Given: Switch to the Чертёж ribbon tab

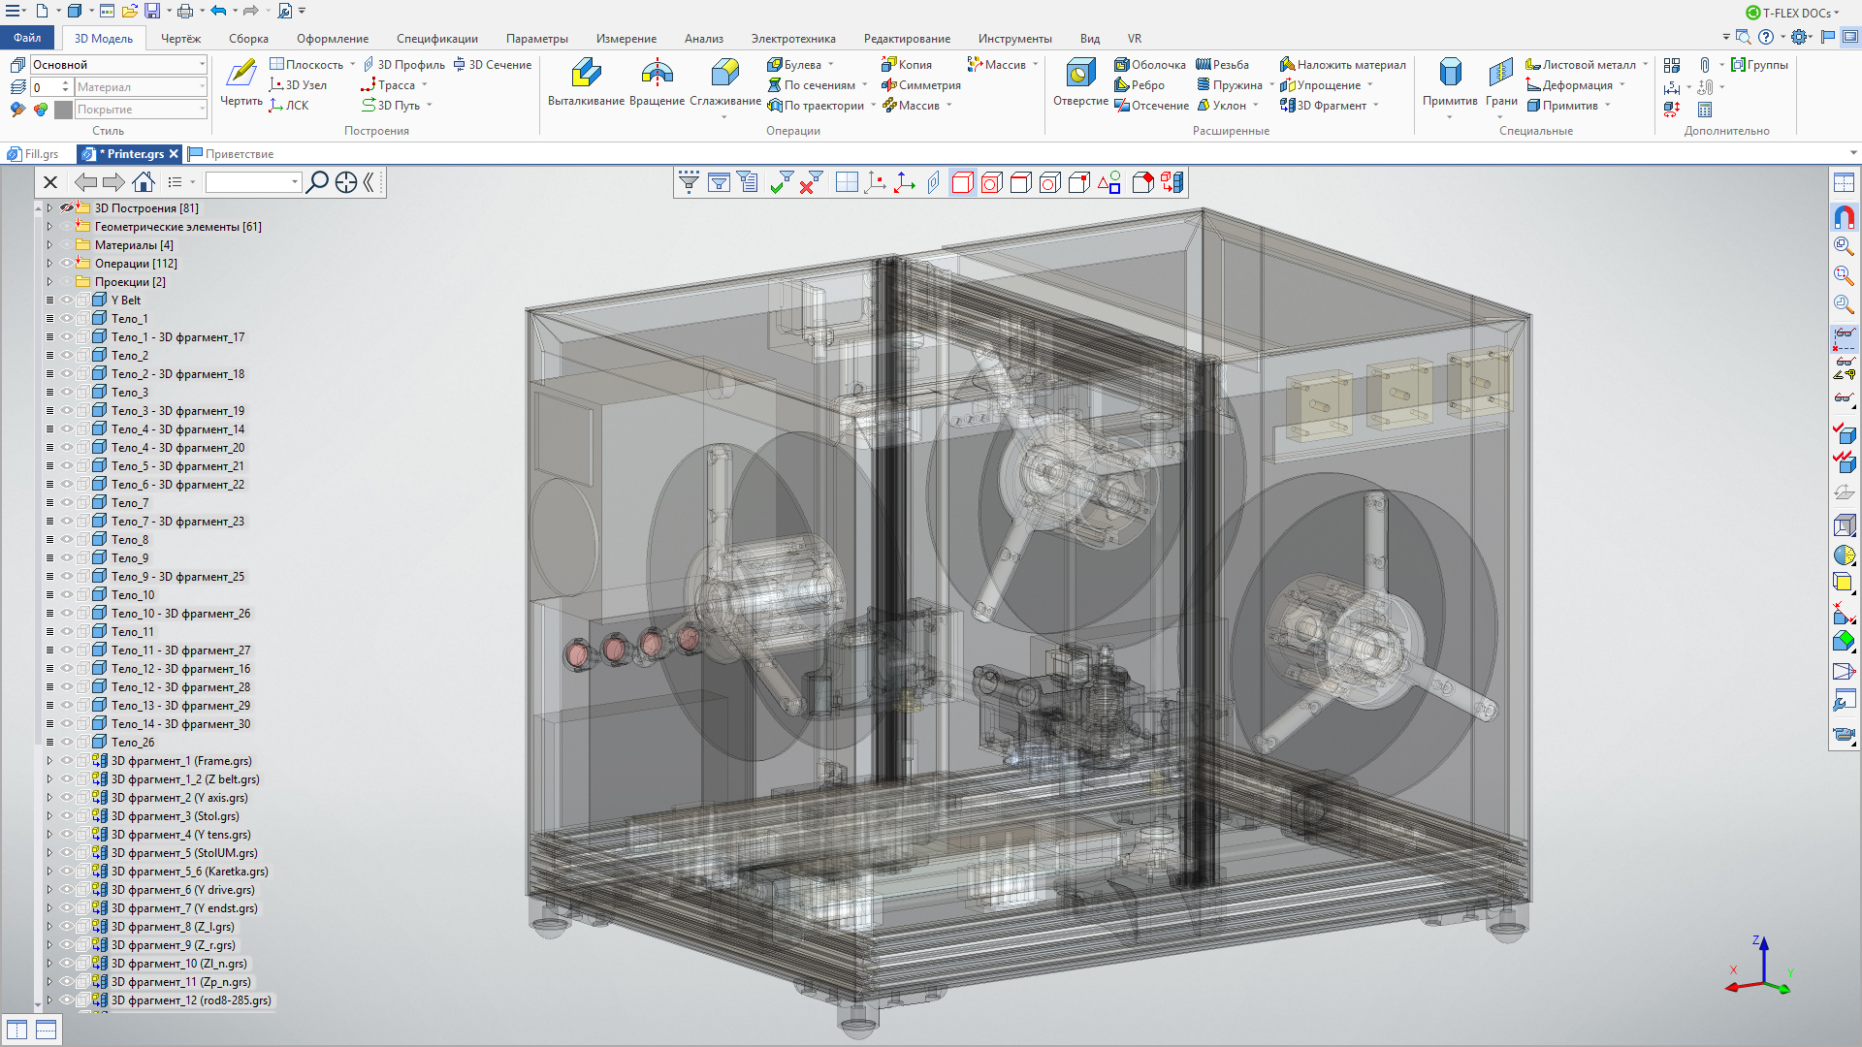Looking at the screenshot, I should (180, 39).
